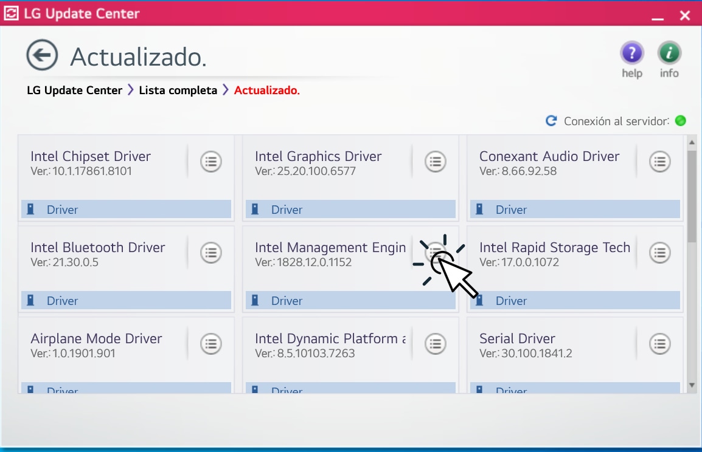The image size is (702, 452).
Task: Open details for Intel Graphics Driver
Action: (x=435, y=162)
